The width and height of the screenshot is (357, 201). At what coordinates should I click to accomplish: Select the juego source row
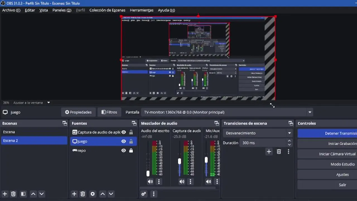[103, 141]
